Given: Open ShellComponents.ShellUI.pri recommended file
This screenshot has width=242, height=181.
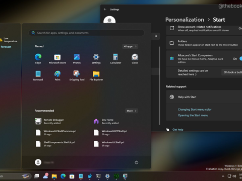Looking at the screenshot, I should pyautogui.click(x=55, y=144).
